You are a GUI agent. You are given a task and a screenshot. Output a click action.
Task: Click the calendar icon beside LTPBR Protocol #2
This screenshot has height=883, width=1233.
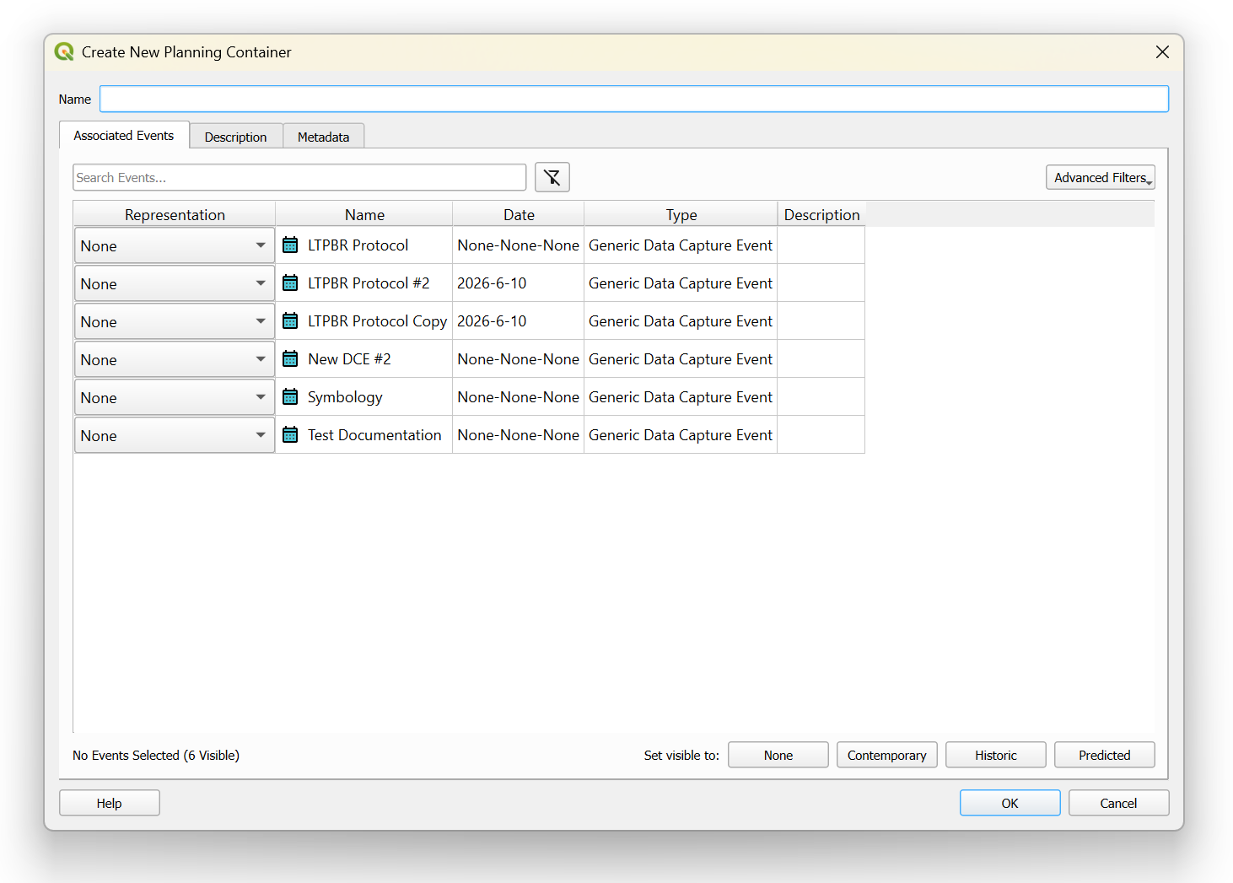point(290,283)
